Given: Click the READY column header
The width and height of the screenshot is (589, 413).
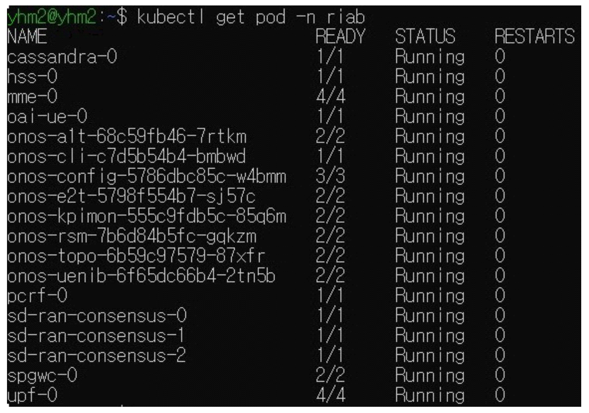Looking at the screenshot, I should (340, 37).
